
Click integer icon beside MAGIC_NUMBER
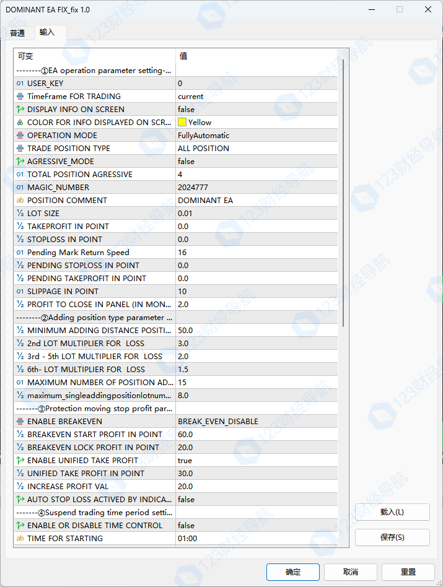[x=20, y=187]
